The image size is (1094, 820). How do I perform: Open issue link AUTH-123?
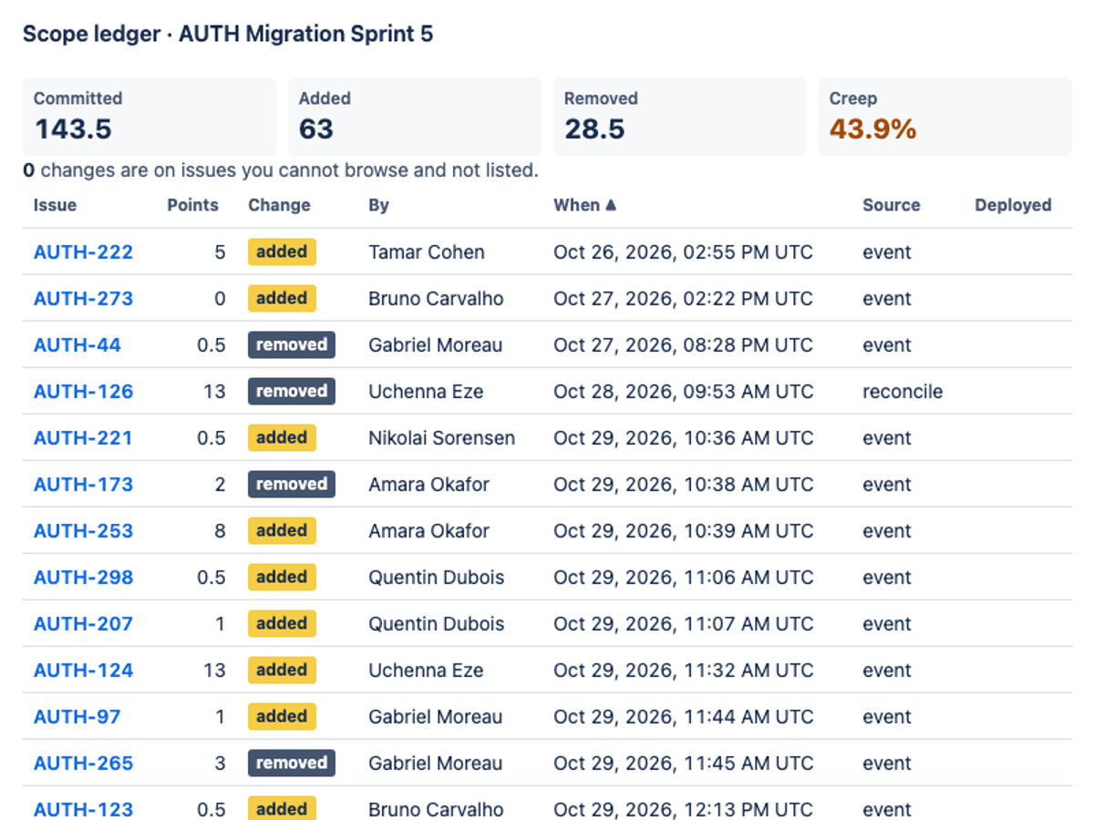click(83, 809)
